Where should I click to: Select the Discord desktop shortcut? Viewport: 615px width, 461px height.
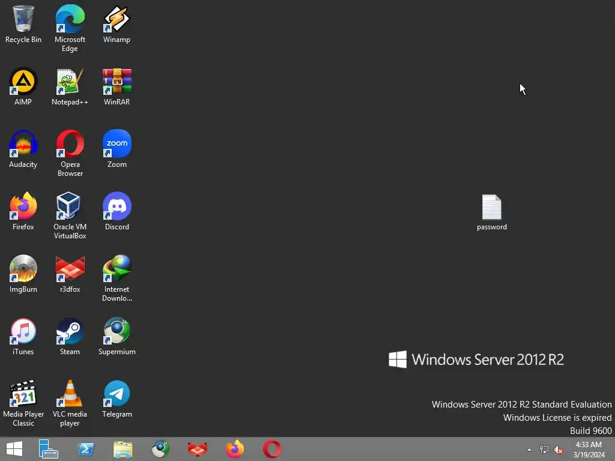tap(117, 211)
